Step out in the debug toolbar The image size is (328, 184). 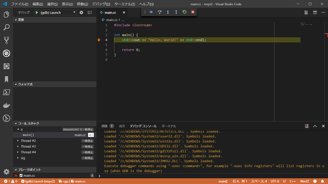176,12
